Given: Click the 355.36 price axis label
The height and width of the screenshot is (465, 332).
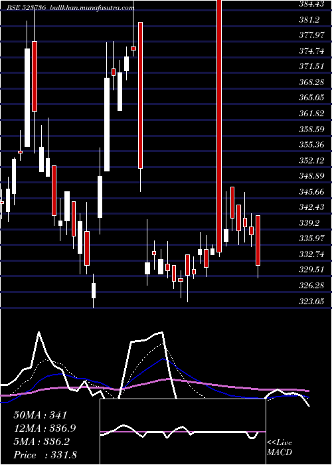Looking at the screenshot, I should (x=311, y=145).
